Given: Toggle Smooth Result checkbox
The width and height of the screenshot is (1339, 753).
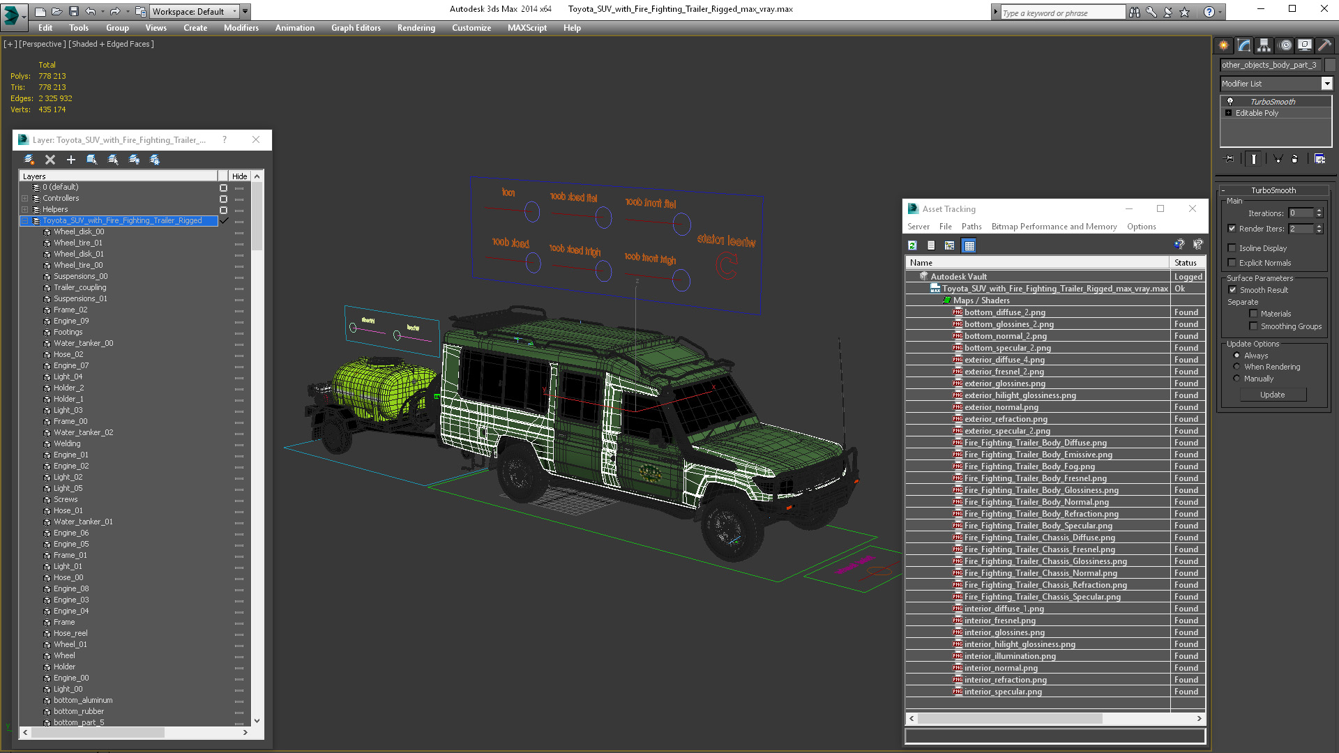Looking at the screenshot, I should [x=1232, y=290].
